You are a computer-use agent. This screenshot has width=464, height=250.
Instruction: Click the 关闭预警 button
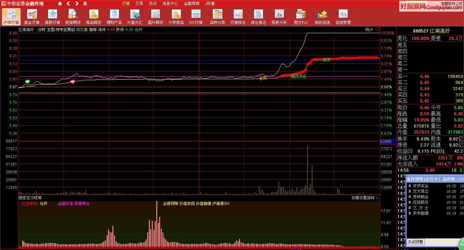[x=415, y=242]
